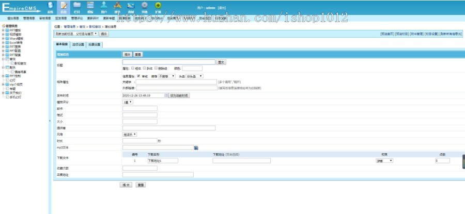Screen dimensions: 465x214
Task: Click the 管理信息 tree root icon
Action: click(4, 26)
